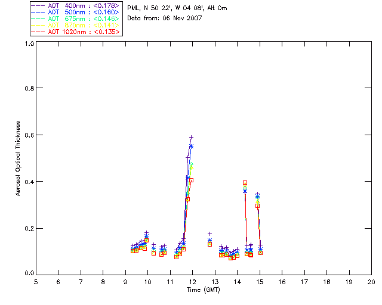Click the x-axis label 18
Viewport: 382px width, 305px height.
coord(327,282)
